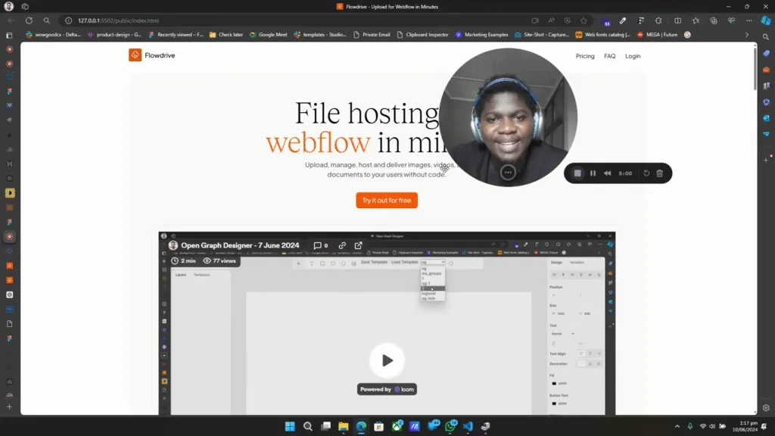Open more options on the webcam bubble
This screenshot has width=775, height=436.
(x=508, y=173)
